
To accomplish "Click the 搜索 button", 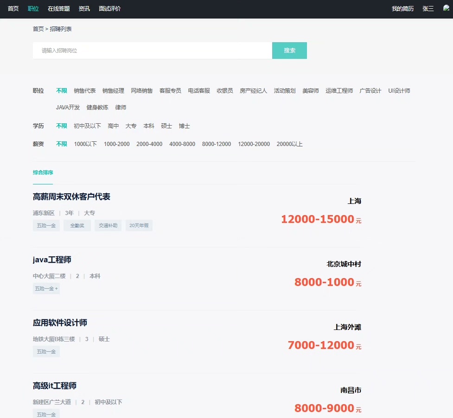I will 289,51.
